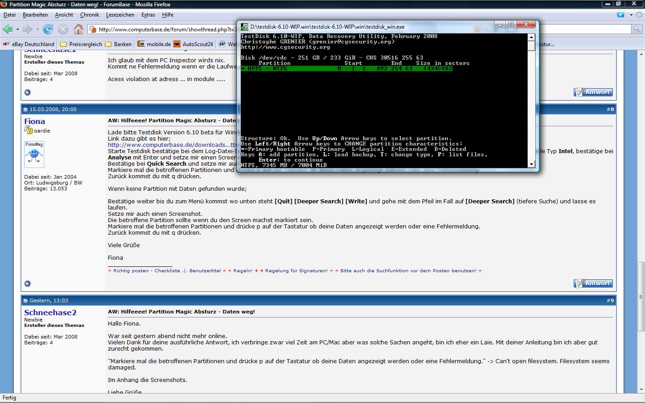Click the 'NTFS, 7345 MB / 7004 MiB' line
This screenshot has width=645, height=403.
pyautogui.click(x=284, y=165)
